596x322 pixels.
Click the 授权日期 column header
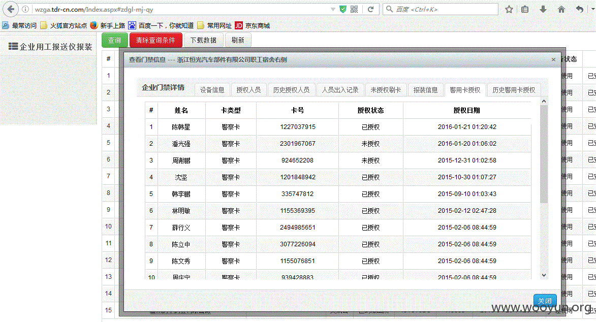tap(467, 110)
